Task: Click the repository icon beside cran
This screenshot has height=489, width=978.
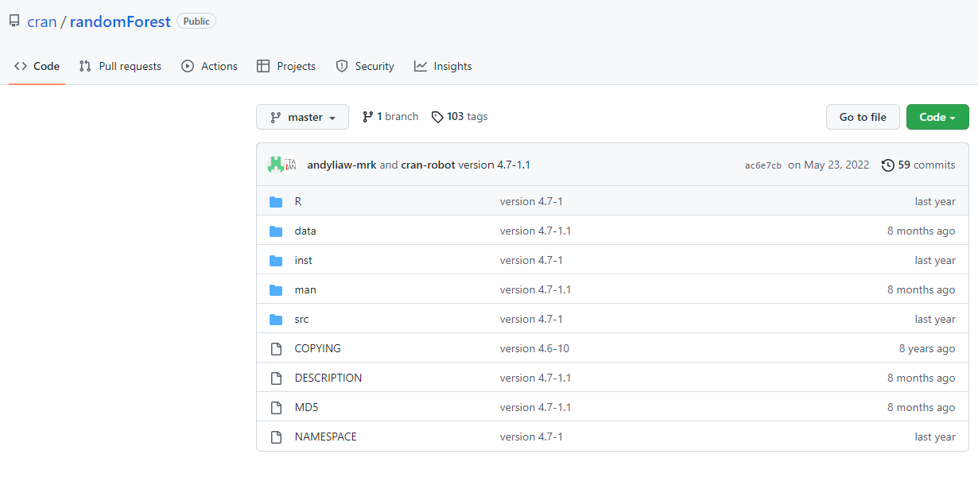Action: point(14,21)
